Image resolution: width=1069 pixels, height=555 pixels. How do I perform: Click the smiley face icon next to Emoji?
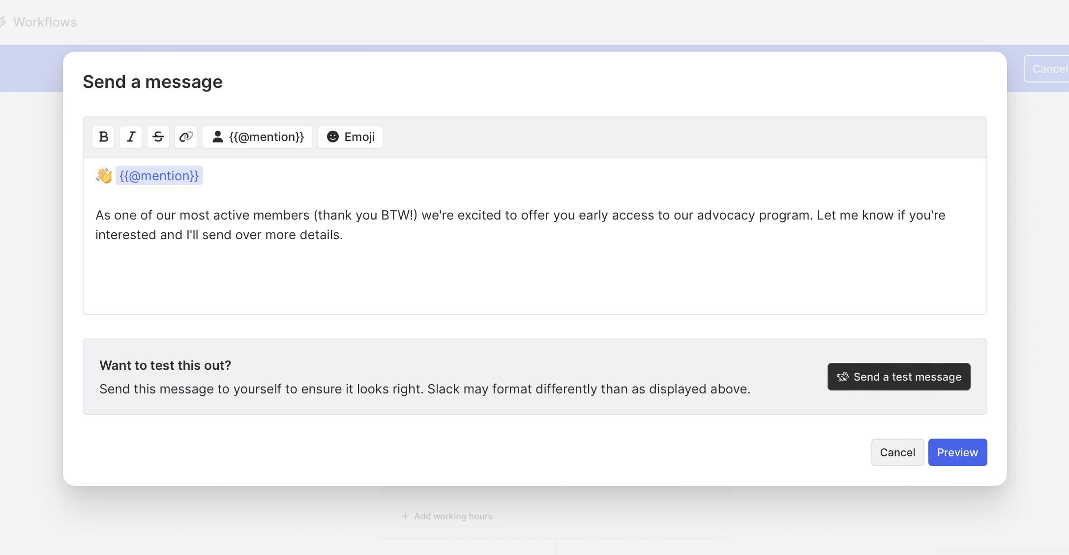point(333,137)
